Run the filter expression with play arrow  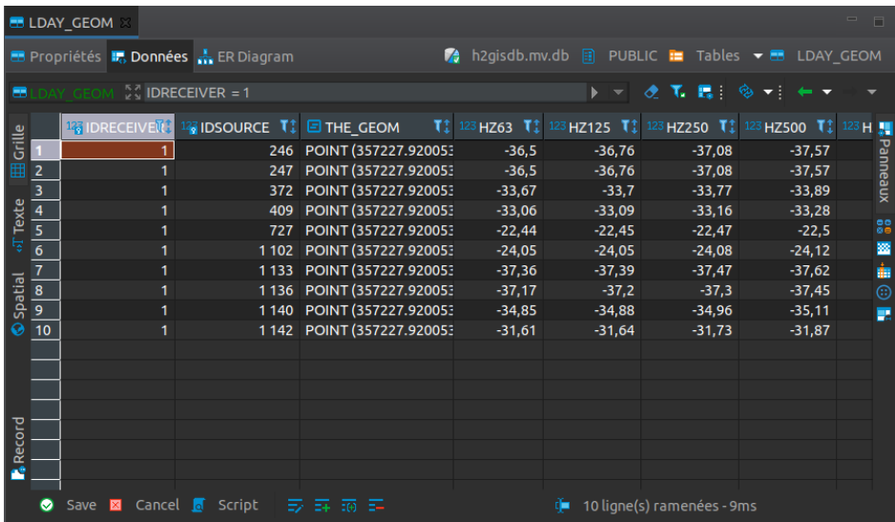594,93
